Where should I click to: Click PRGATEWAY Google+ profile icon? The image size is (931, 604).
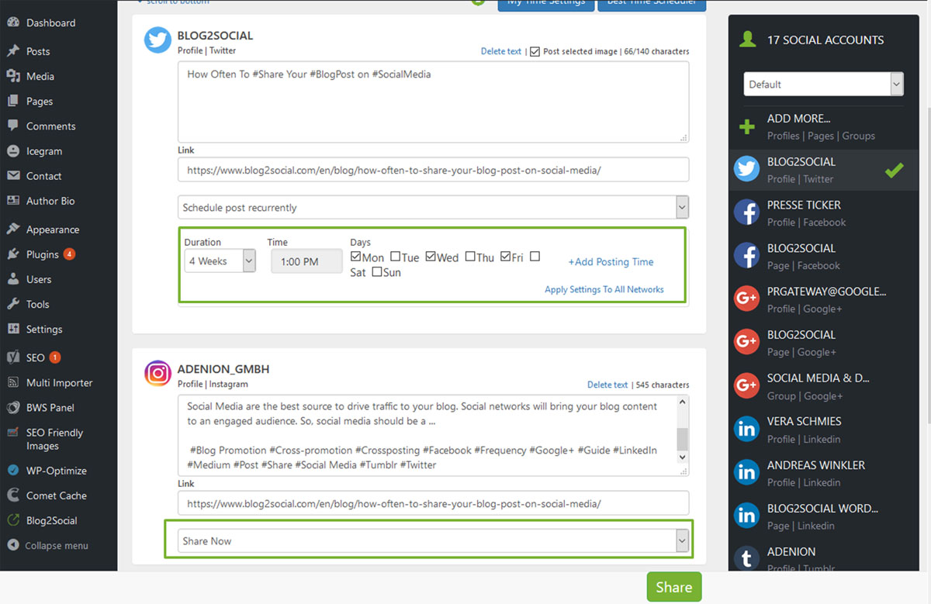click(746, 299)
